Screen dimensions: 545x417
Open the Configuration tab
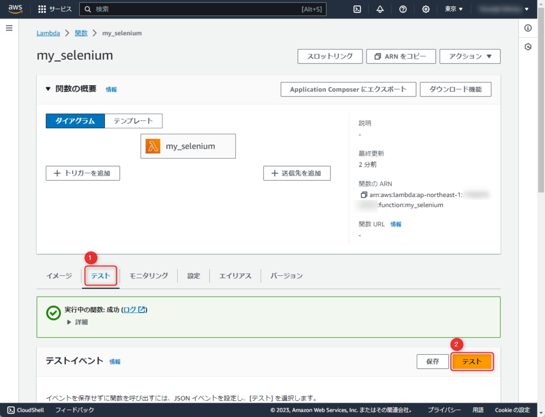coord(194,276)
